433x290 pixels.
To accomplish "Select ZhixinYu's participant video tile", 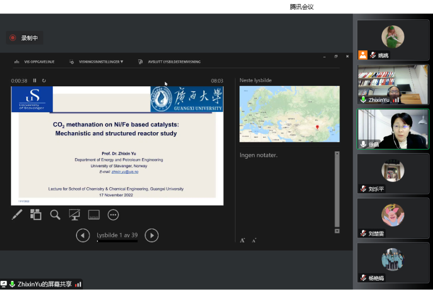I will 392,84.
